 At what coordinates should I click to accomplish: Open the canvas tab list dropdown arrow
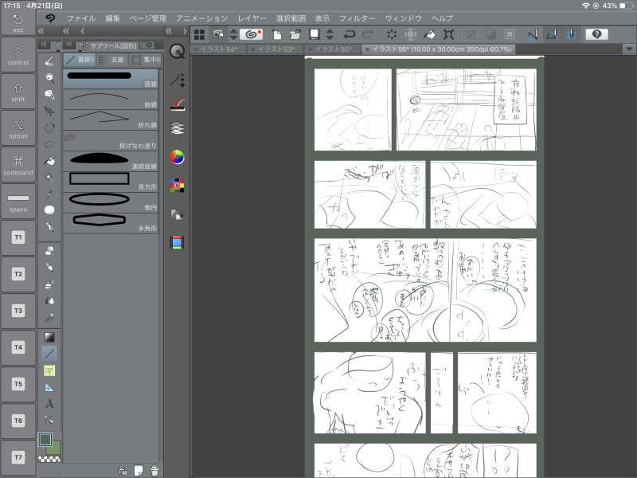pyautogui.click(x=629, y=49)
